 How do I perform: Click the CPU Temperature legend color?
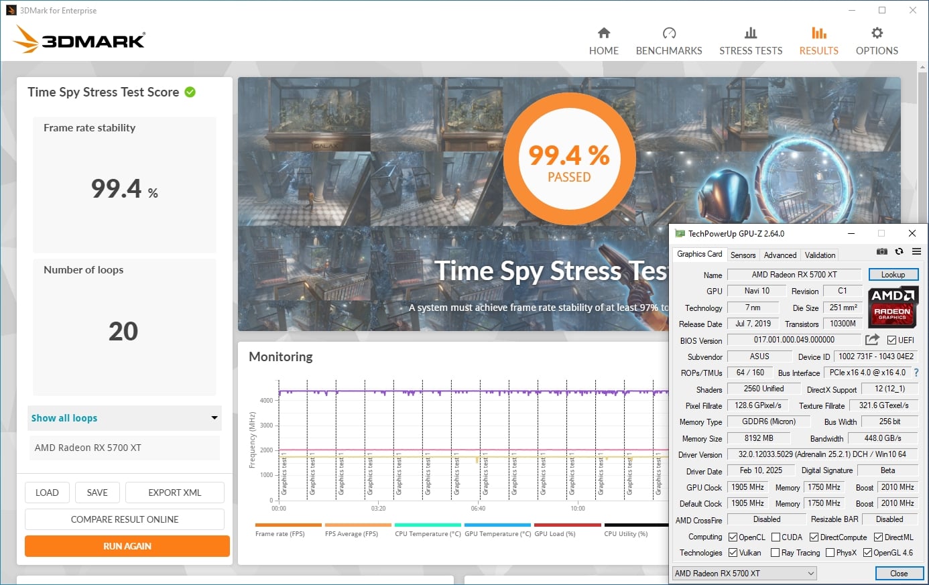click(428, 525)
